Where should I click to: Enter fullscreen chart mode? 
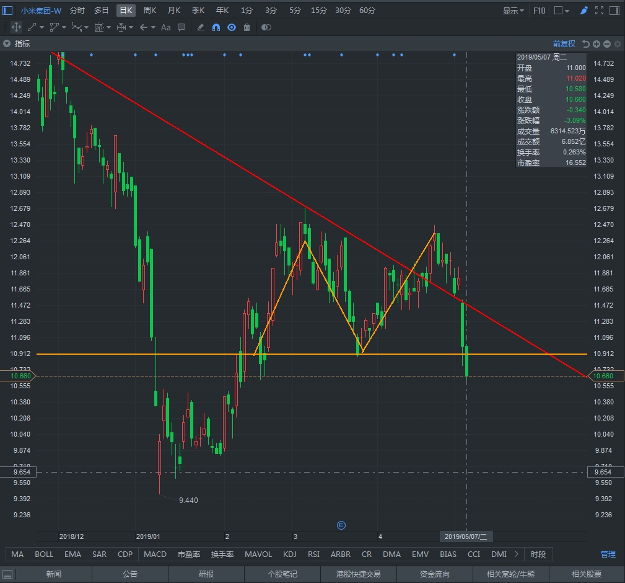599,11
